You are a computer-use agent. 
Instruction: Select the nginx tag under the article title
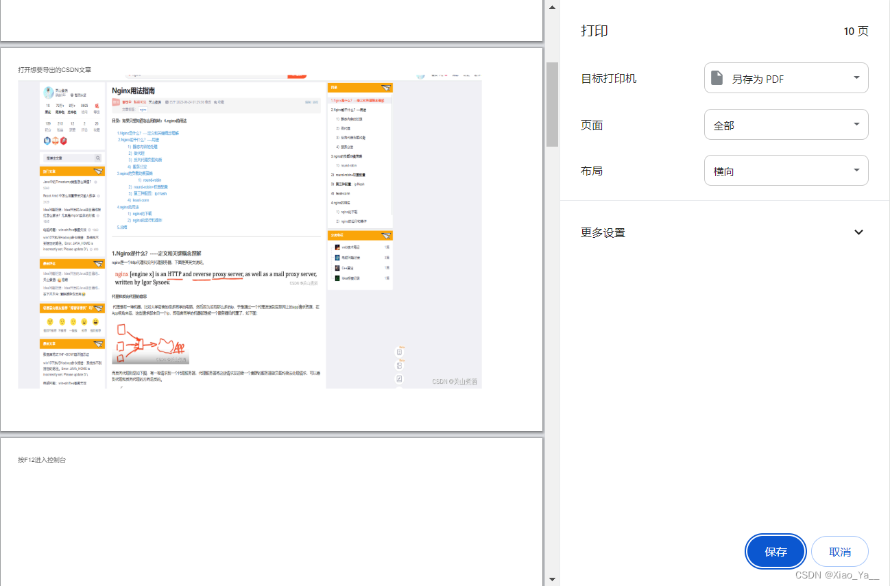(142, 110)
